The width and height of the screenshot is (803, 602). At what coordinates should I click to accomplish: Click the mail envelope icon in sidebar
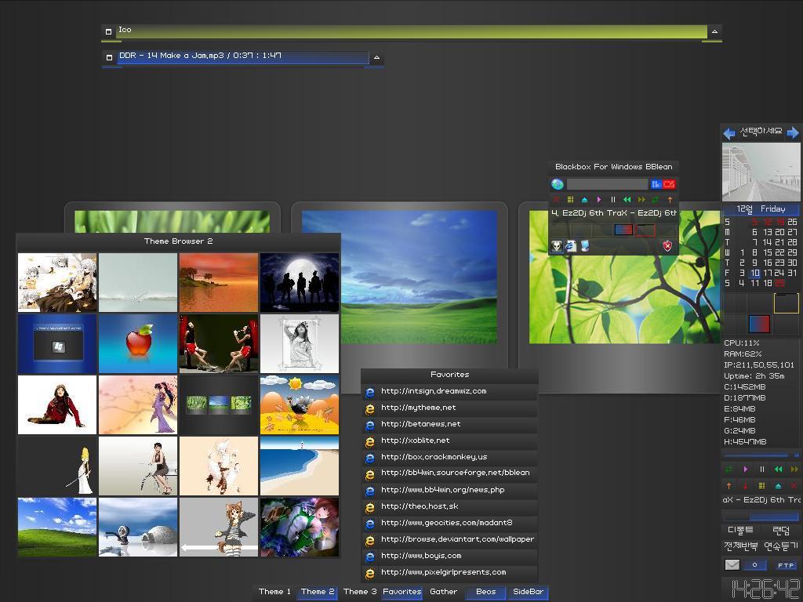tap(732, 564)
